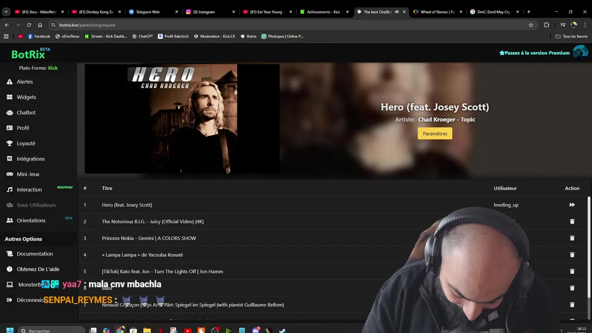This screenshot has height=333, width=592.
Task: Click the Paramètres button
Action: [x=435, y=134]
